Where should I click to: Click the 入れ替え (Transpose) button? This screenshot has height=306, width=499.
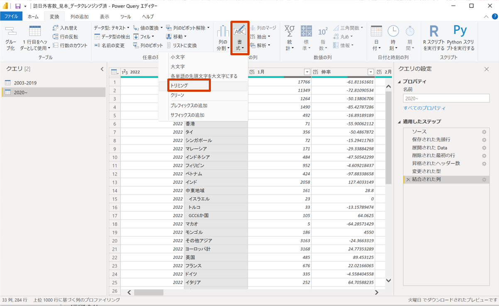pyautogui.click(x=65, y=28)
